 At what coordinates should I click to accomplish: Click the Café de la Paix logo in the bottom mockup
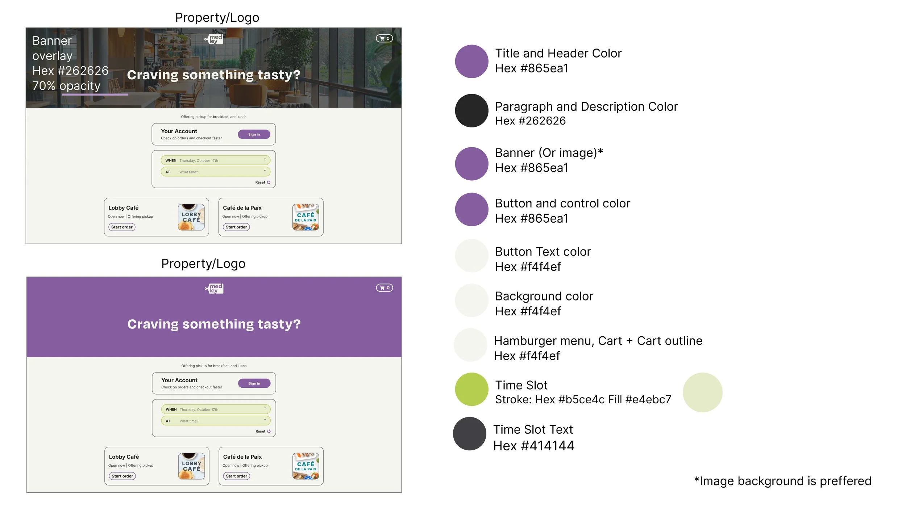tap(306, 466)
